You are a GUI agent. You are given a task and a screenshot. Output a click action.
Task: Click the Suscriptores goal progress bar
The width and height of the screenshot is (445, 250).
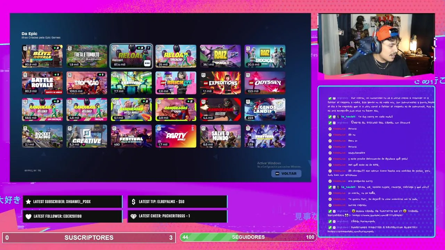tap(89, 237)
